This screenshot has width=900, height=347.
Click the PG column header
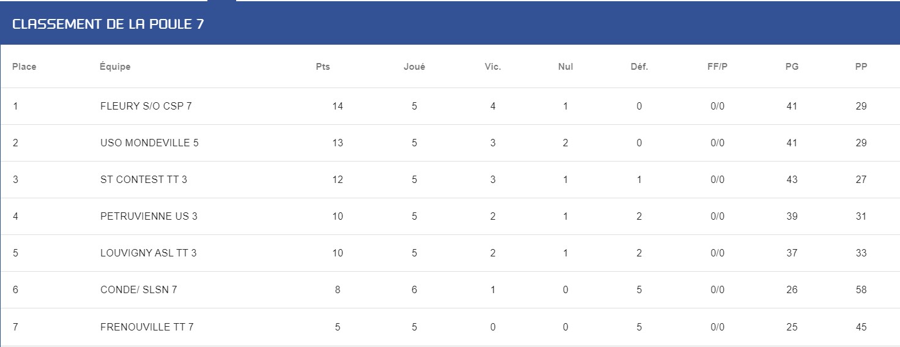tap(792, 67)
